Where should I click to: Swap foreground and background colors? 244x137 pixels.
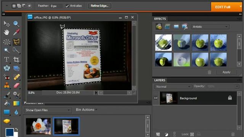point(16,129)
